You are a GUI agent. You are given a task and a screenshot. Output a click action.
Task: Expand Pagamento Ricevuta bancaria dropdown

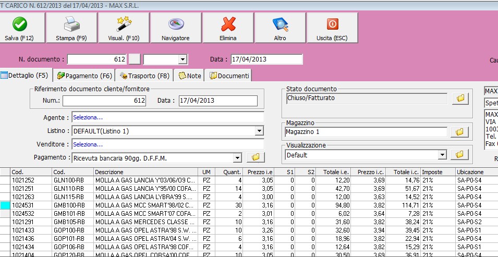coord(237,158)
